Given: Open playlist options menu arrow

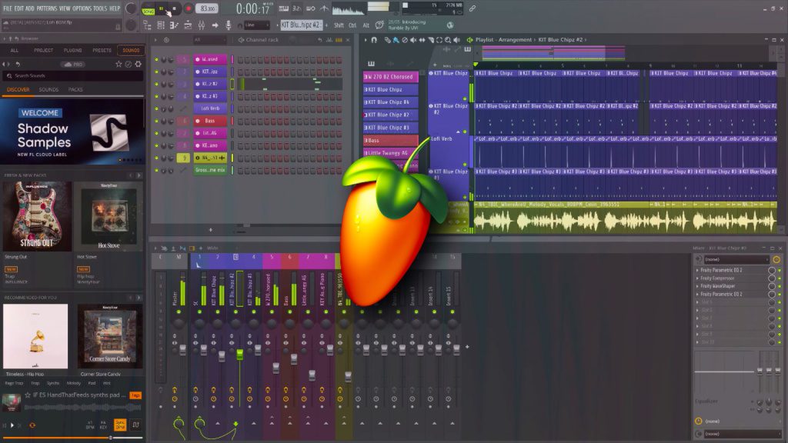Looking at the screenshot, I should click(x=366, y=40).
